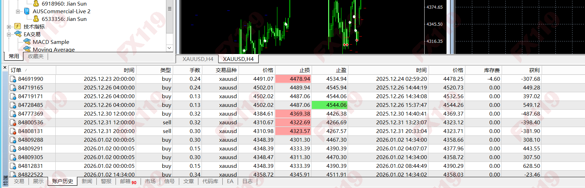
Task: Click the order icon for buy 84691990
Action: click(x=13, y=79)
